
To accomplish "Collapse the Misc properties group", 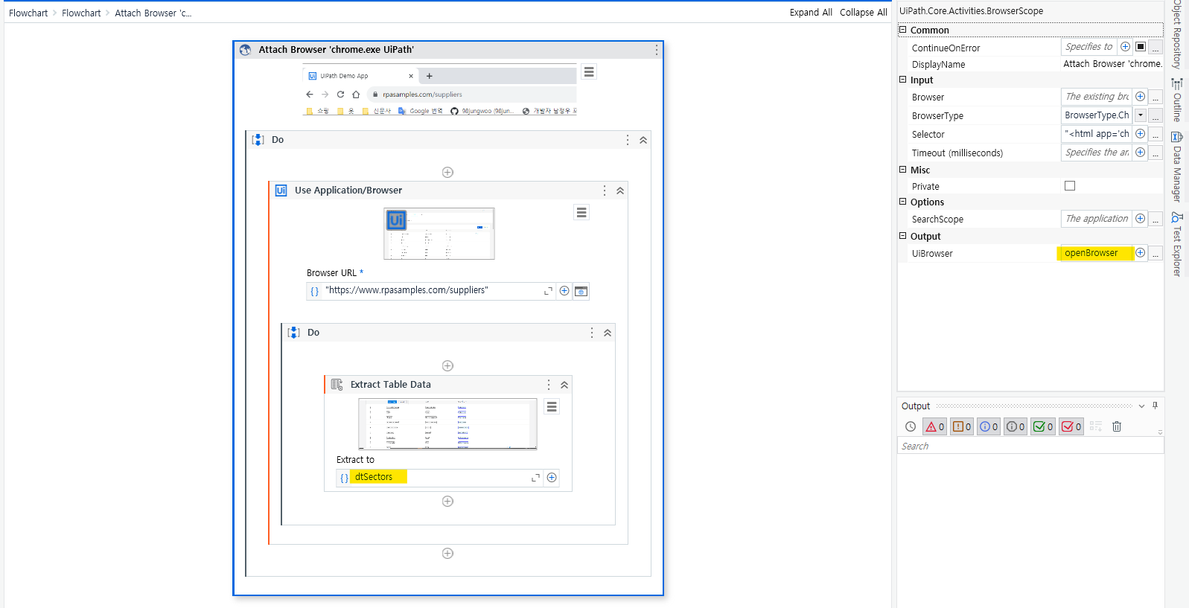I will 902,170.
